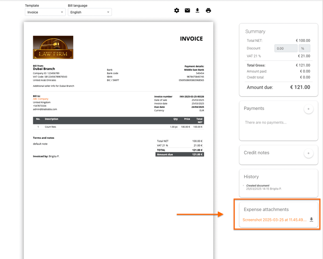This screenshot has height=259, width=323.
Task: Click the Law Firm logo image
Action: pyautogui.click(x=53, y=47)
